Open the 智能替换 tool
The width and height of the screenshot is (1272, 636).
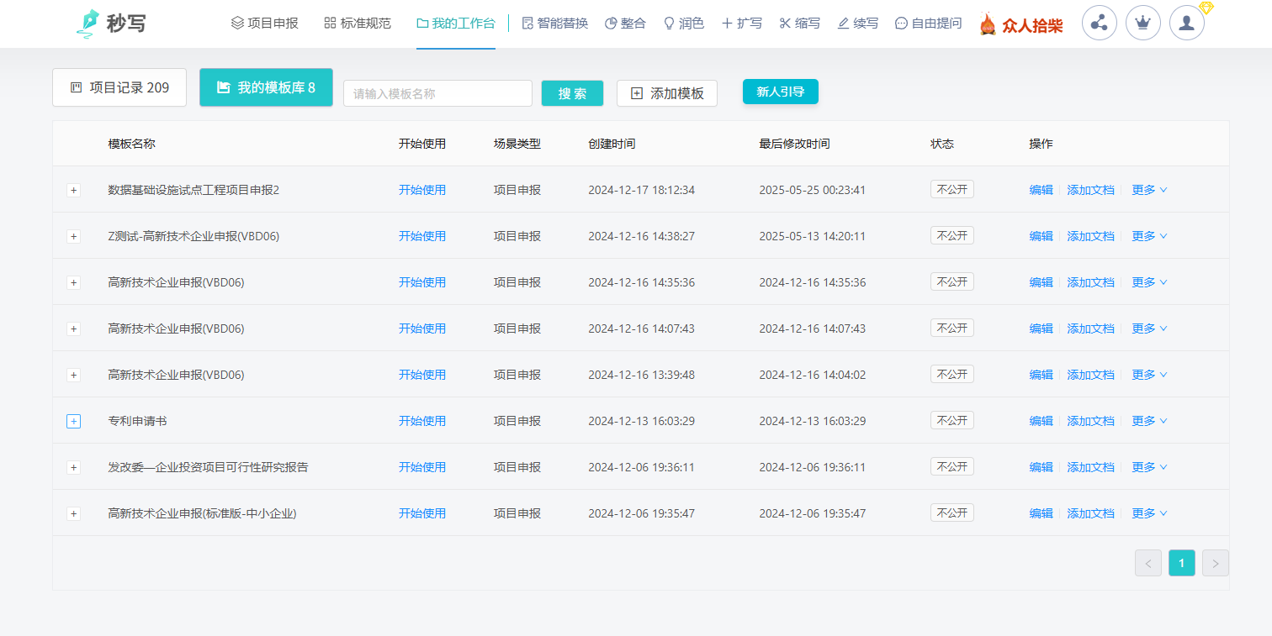pos(554,24)
